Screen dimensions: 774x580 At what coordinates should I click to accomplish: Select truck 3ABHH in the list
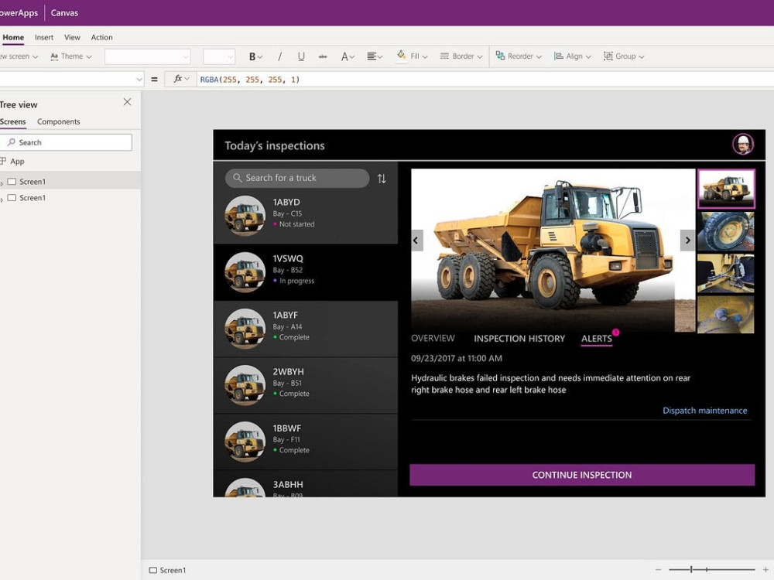click(306, 484)
